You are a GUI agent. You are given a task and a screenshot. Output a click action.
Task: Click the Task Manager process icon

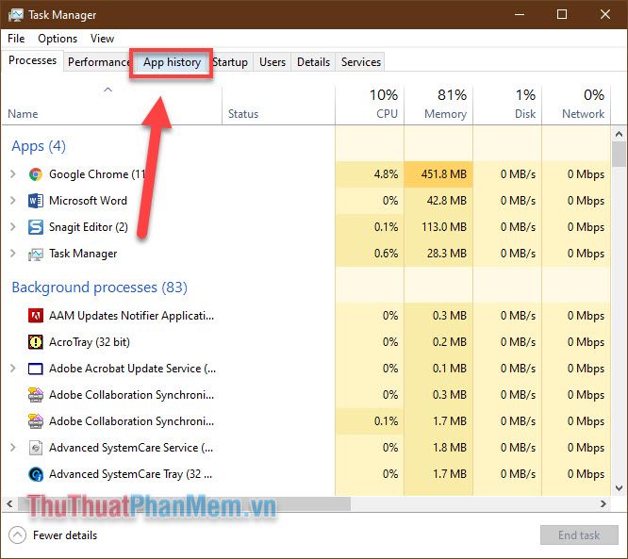36,254
